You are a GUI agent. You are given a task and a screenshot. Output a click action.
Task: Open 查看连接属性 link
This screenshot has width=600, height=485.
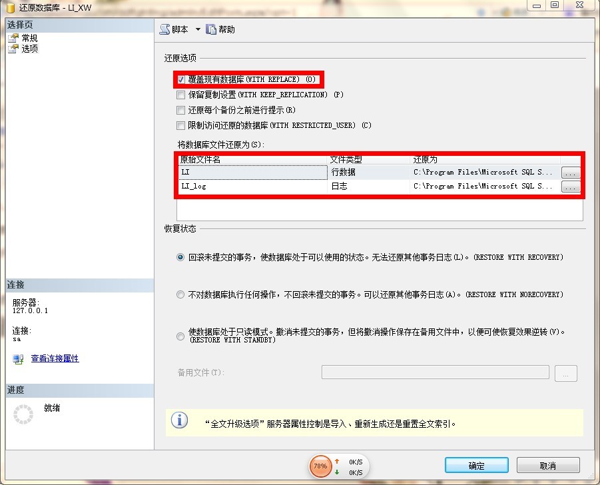[55, 358]
